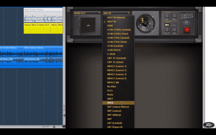216x135 pixels.
Task: Click the horizontal zoom slider handle
Action: [x=54, y=126]
